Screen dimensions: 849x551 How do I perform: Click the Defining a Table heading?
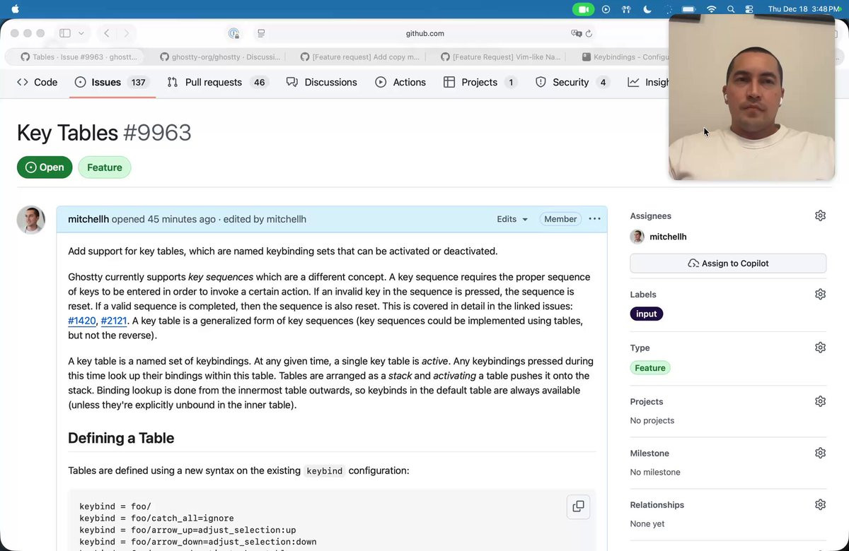click(x=121, y=438)
